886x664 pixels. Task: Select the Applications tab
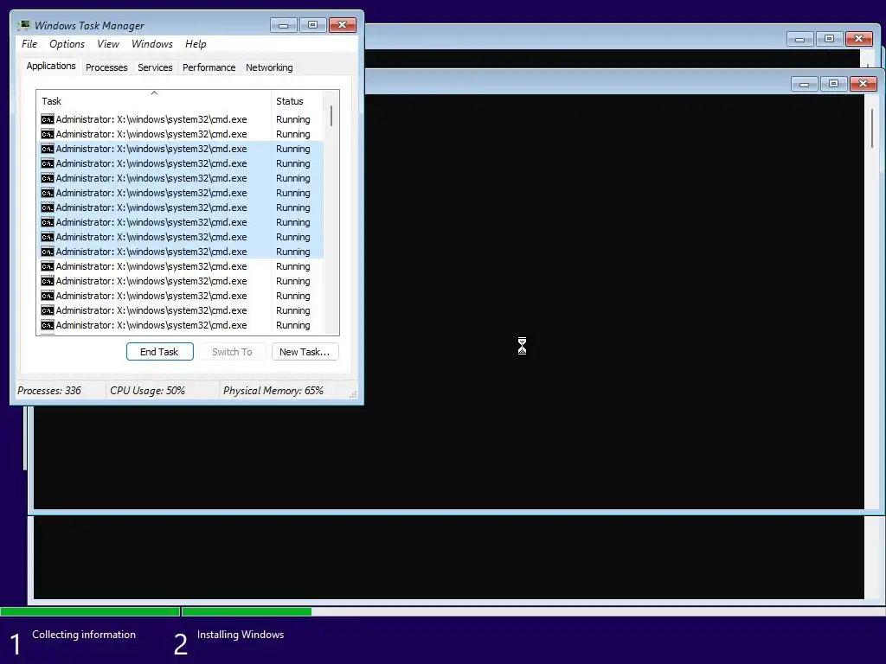(x=51, y=66)
